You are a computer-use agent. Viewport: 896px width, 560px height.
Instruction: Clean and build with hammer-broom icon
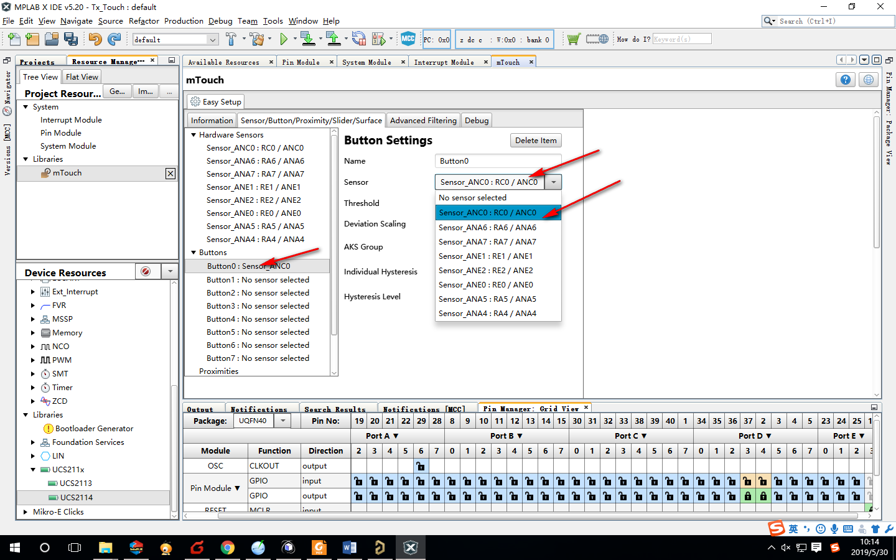click(x=256, y=39)
